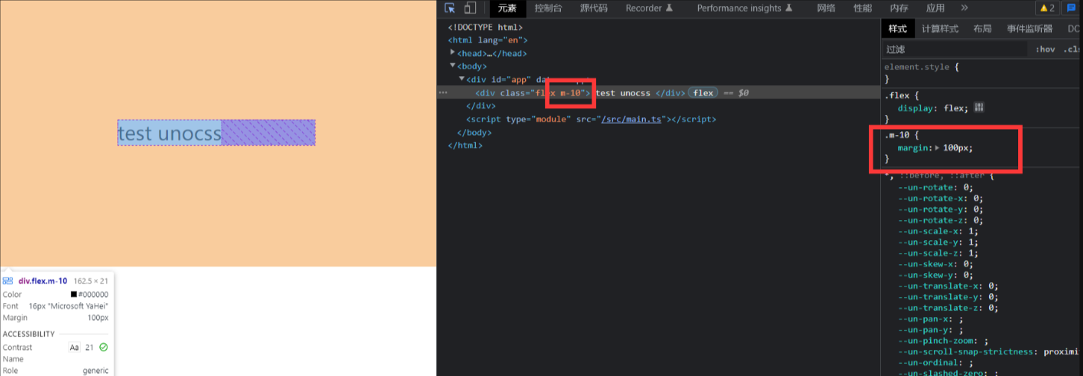Expand the head element node
Screen dimensions: 1083x376
click(453, 53)
